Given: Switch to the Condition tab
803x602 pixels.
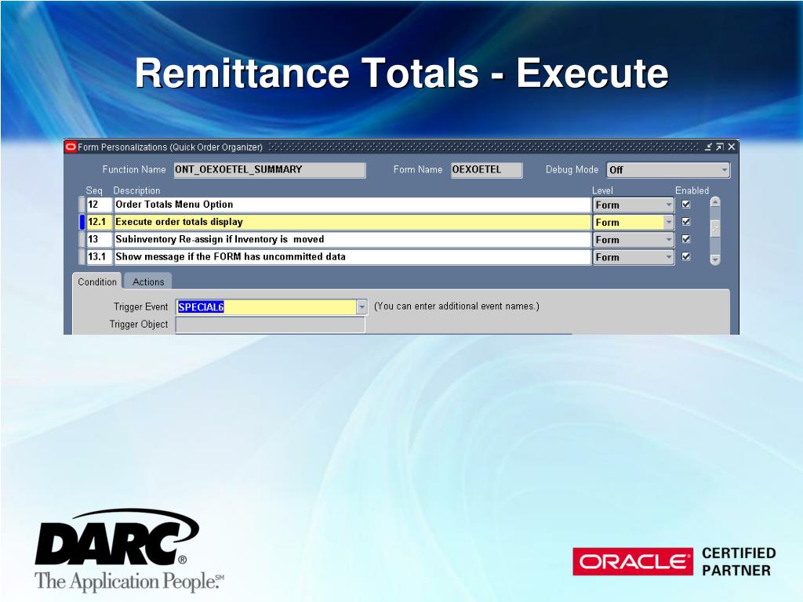Looking at the screenshot, I should (97, 281).
